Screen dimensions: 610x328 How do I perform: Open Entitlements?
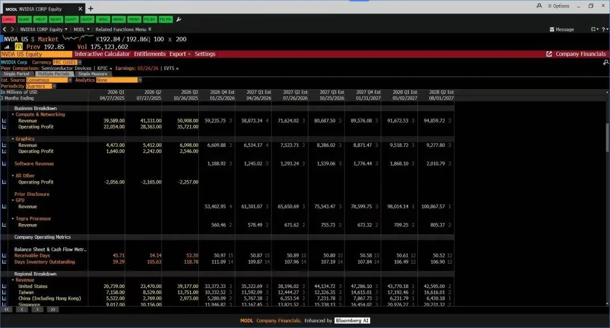pyautogui.click(x=150, y=54)
